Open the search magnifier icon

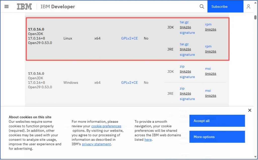pos(202,7)
